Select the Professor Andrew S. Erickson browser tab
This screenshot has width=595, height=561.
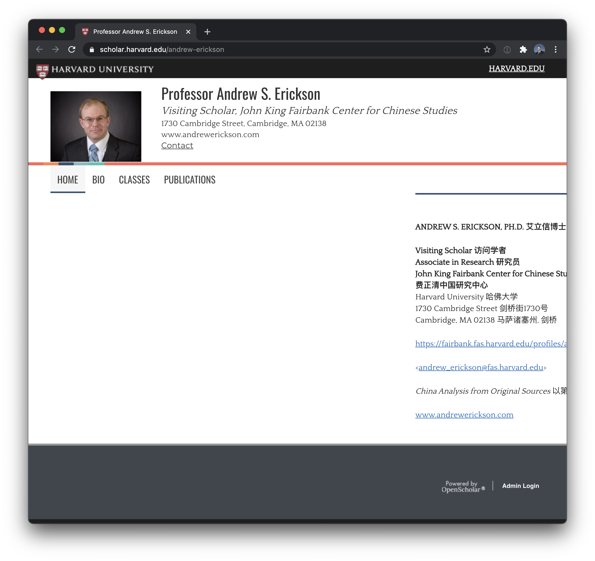(136, 32)
